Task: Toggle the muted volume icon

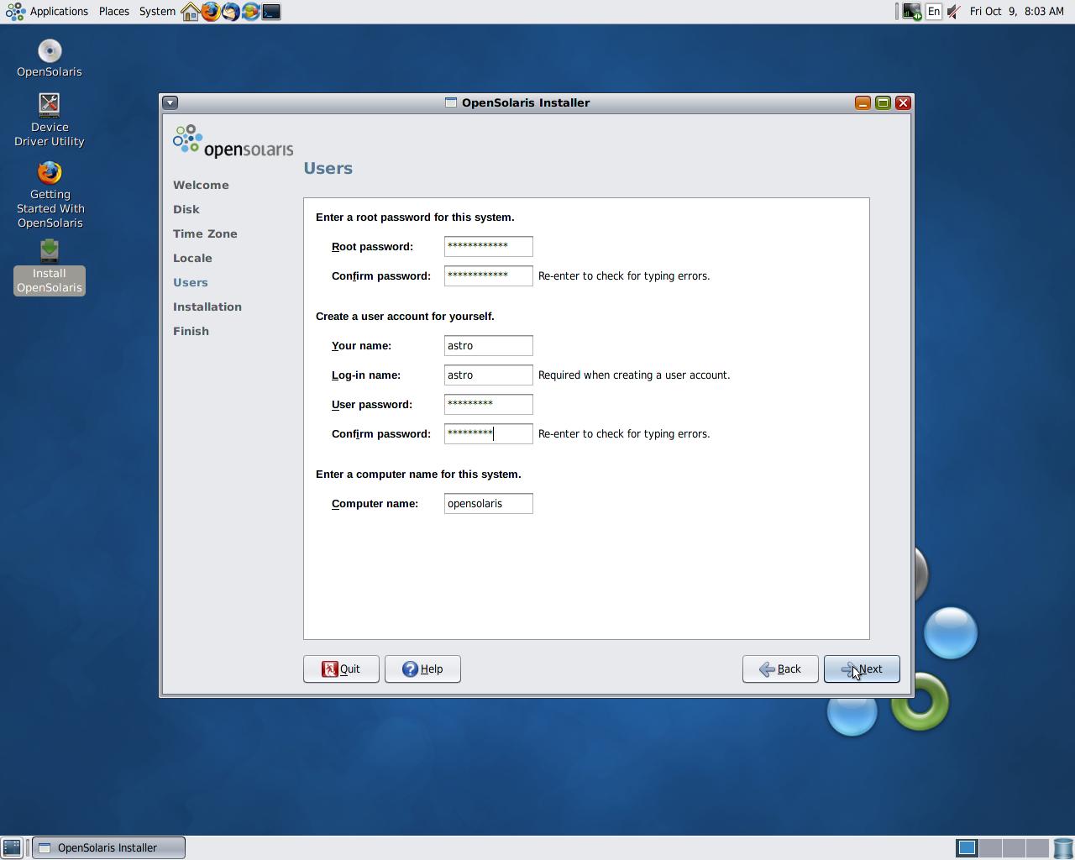Action: tap(954, 12)
